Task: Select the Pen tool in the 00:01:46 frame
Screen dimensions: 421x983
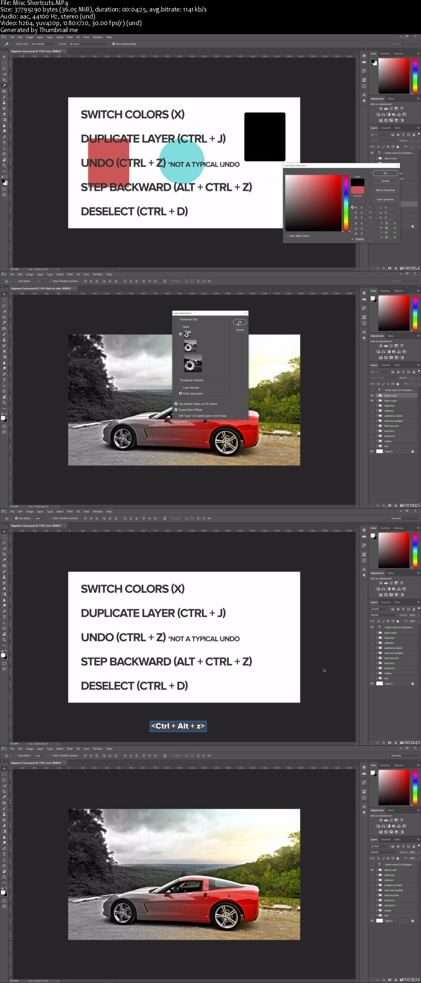Action: pos(4,374)
